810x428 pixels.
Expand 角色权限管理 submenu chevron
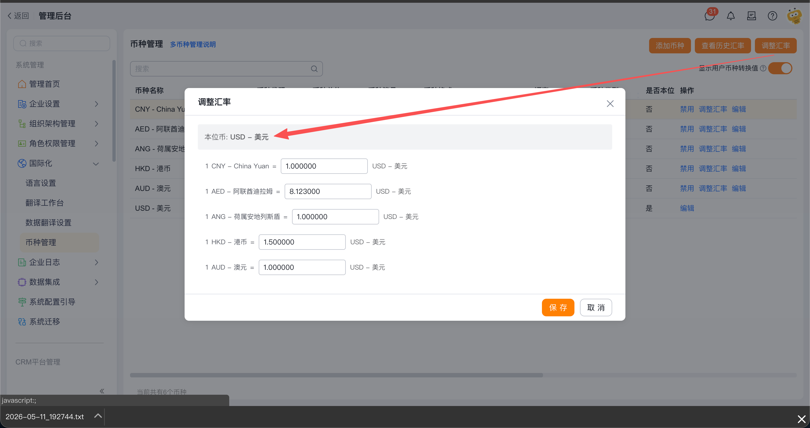(96, 143)
